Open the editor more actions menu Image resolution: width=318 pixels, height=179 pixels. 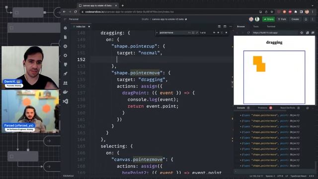[231, 26]
